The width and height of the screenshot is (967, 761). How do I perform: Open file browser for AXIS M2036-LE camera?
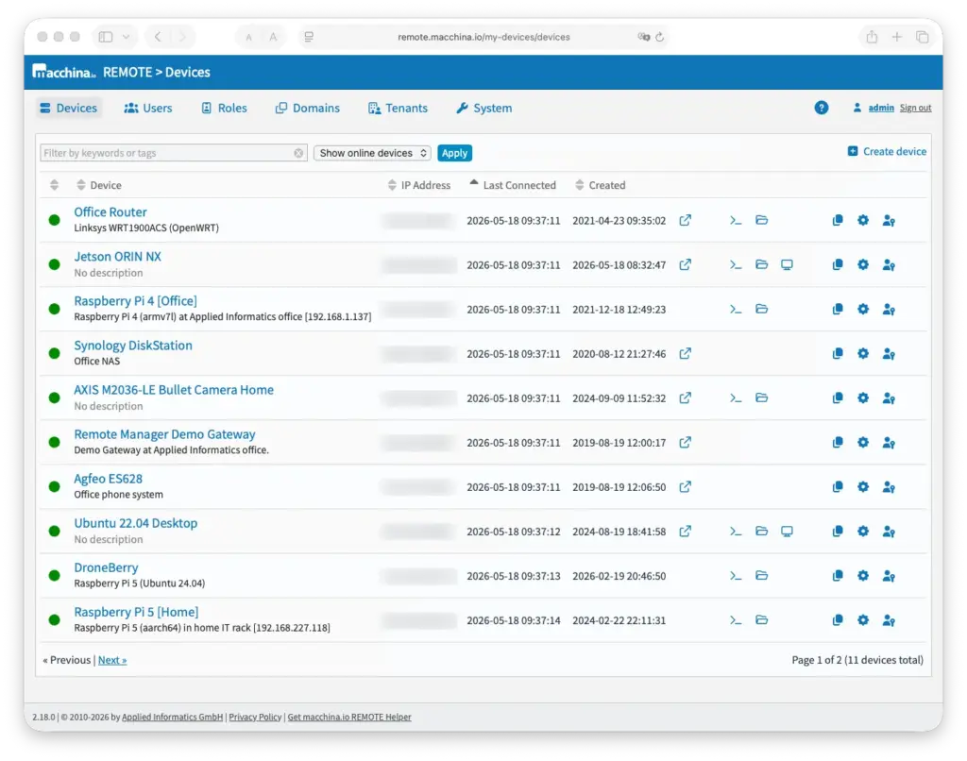[x=762, y=397]
